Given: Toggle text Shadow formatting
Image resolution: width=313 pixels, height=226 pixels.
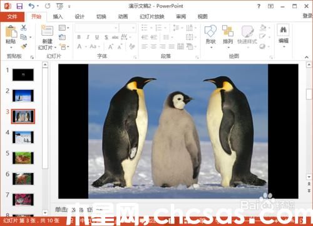Looking at the screenshot, I should 106,37.
